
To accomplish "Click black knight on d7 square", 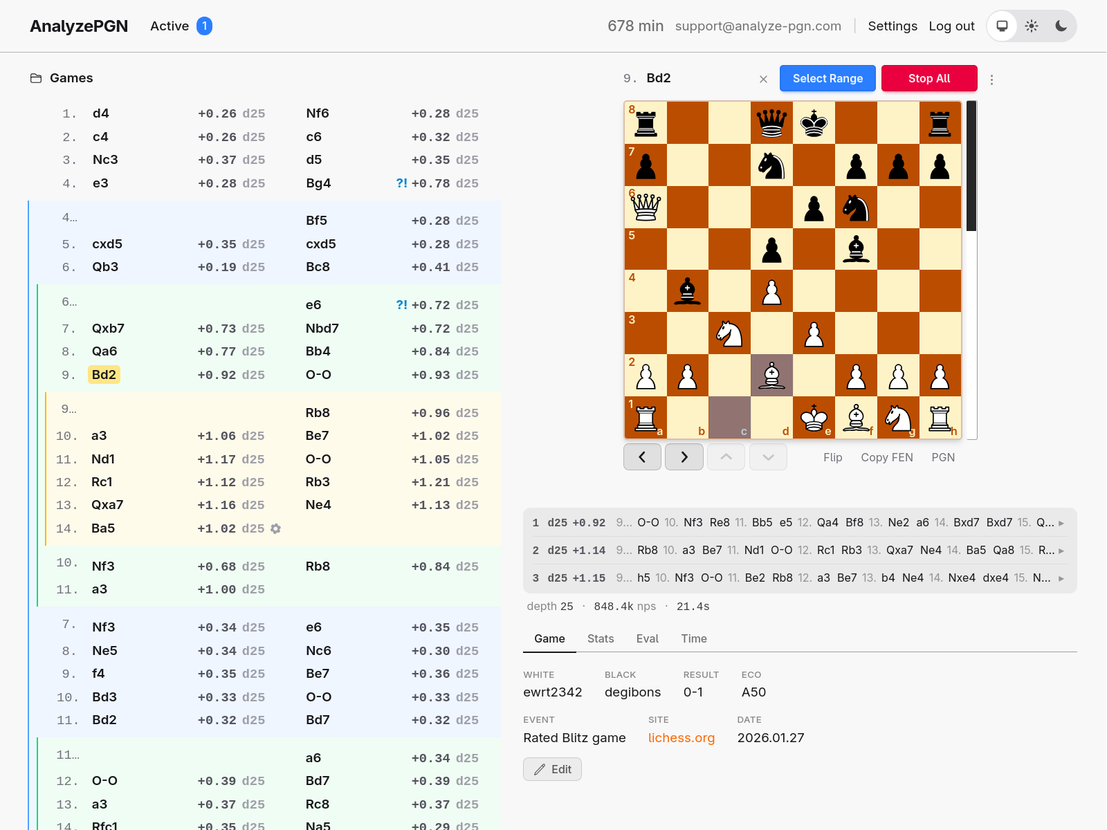I will click(x=772, y=165).
